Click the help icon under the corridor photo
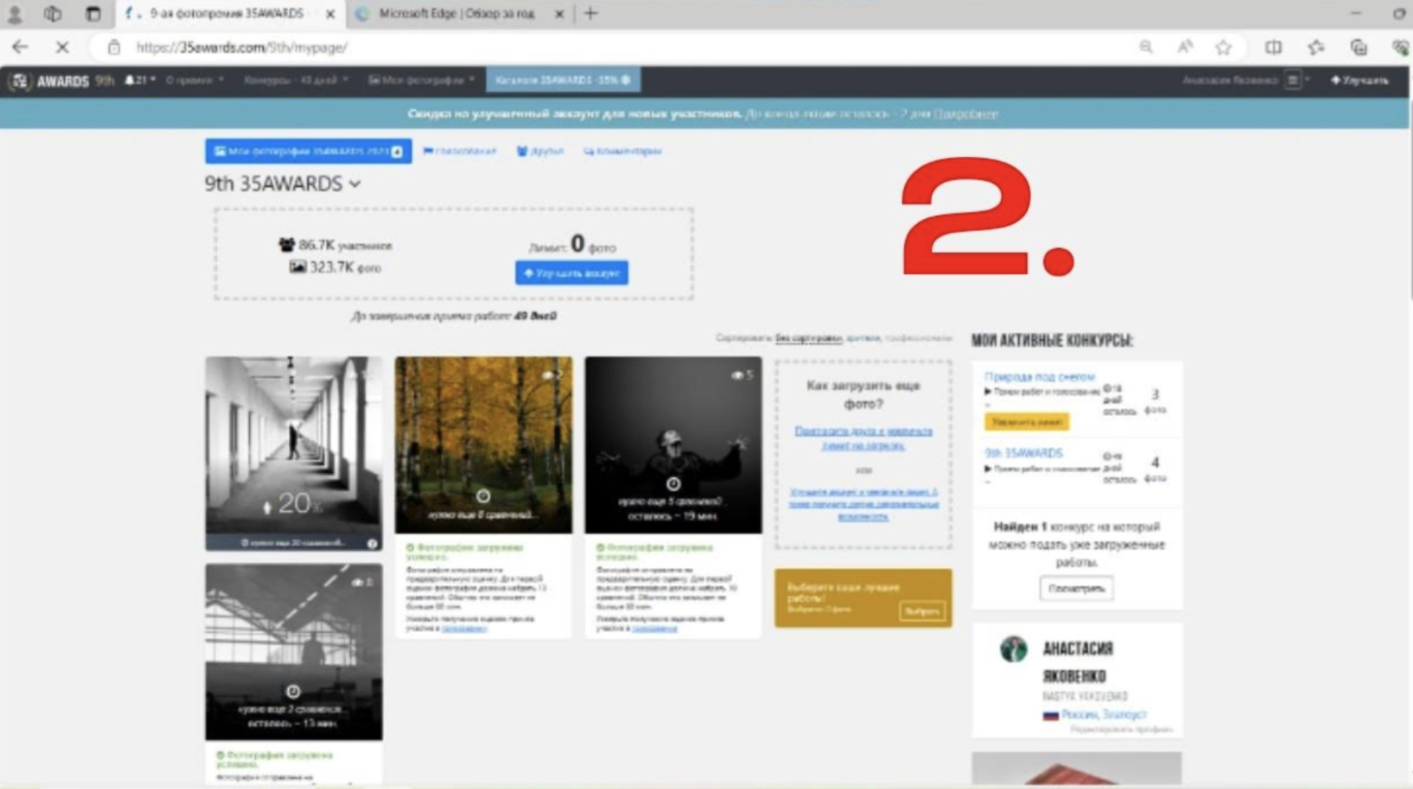 point(372,543)
